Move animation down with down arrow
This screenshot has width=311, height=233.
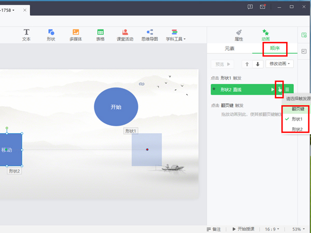coord(258,64)
